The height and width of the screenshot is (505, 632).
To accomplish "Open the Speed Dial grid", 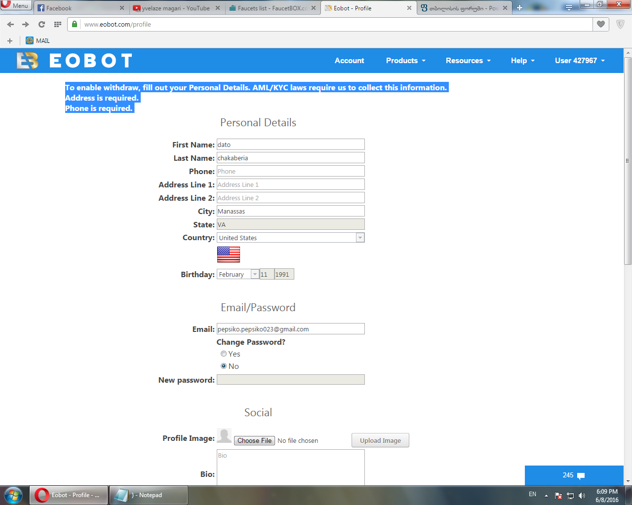I will [58, 24].
